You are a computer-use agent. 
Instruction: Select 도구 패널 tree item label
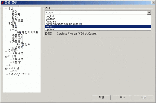point(14,68)
